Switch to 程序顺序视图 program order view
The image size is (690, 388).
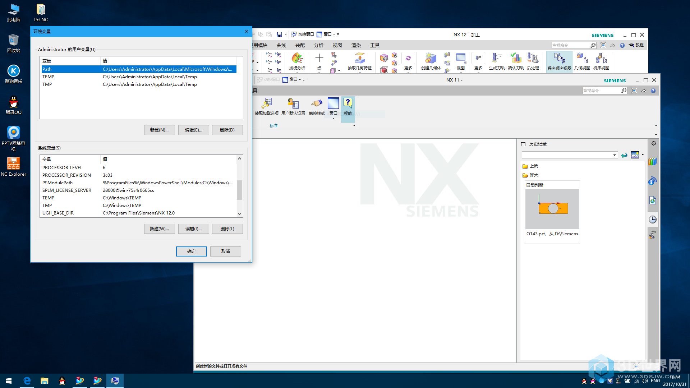pyautogui.click(x=559, y=62)
